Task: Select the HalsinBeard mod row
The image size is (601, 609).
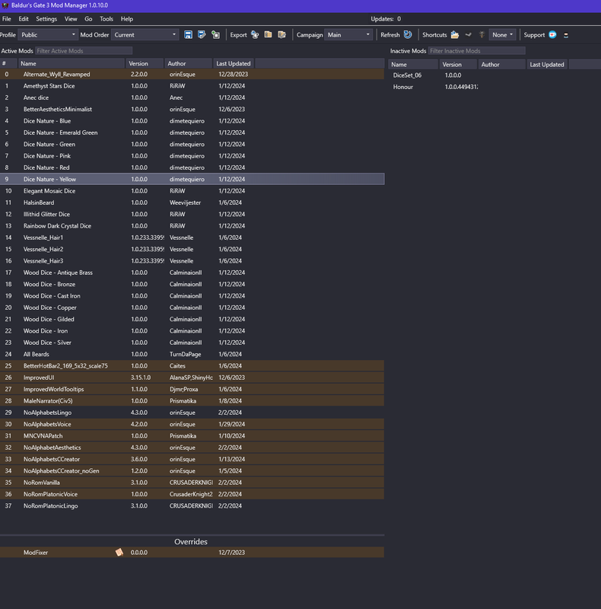Action: point(192,202)
